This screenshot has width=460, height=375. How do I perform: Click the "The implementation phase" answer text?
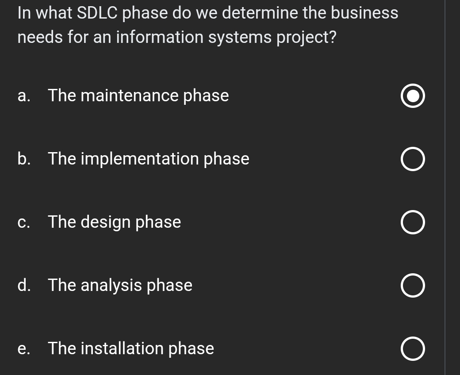148,159
